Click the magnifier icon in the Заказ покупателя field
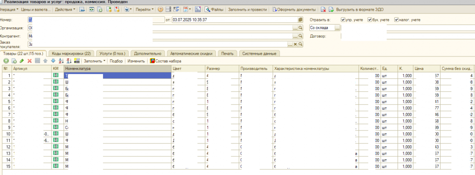 click(300, 44)
